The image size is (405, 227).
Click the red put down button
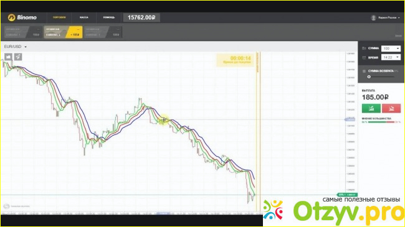391,108
